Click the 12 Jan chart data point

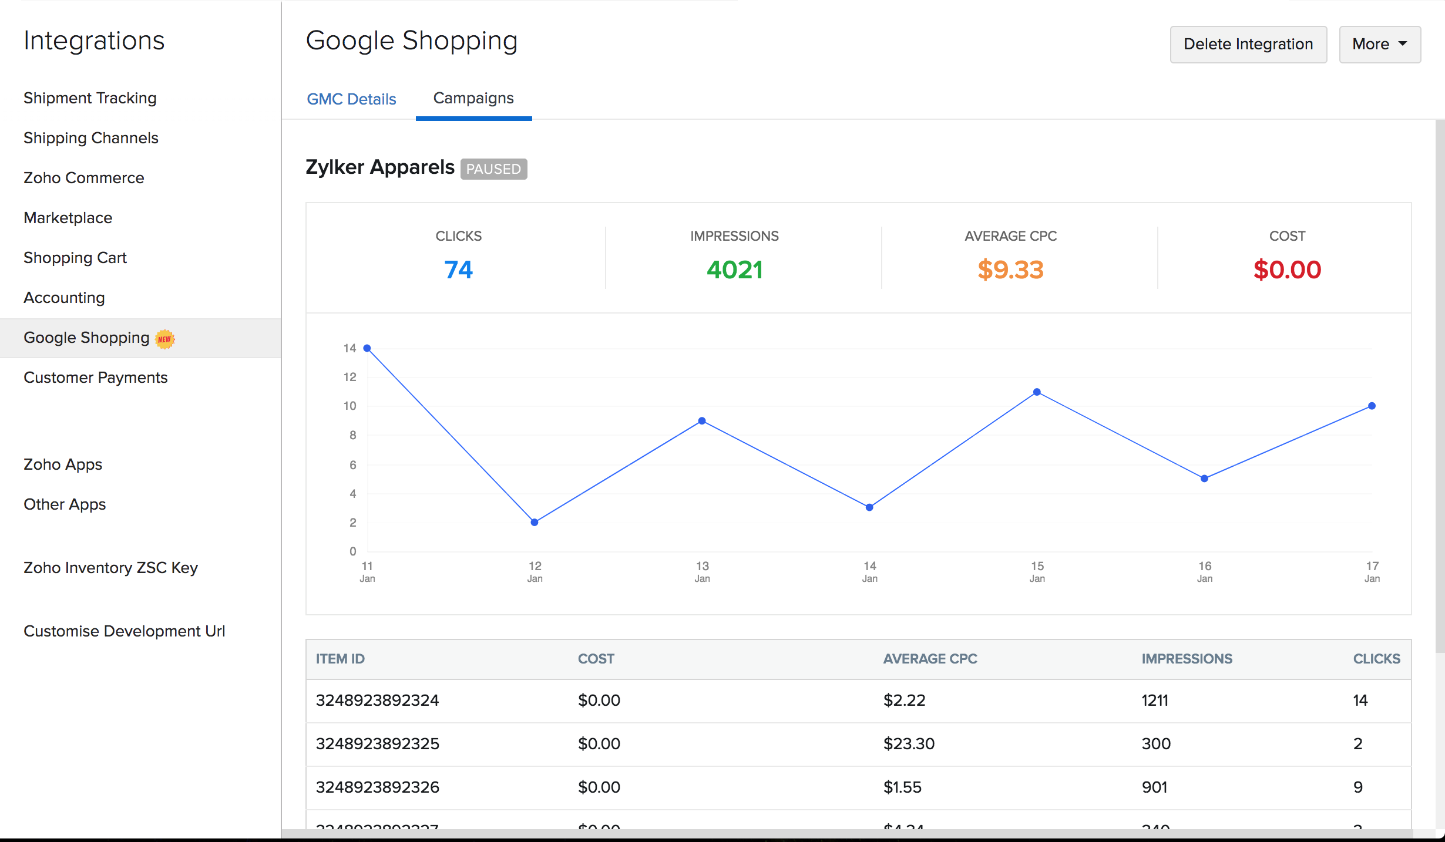click(535, 522)
